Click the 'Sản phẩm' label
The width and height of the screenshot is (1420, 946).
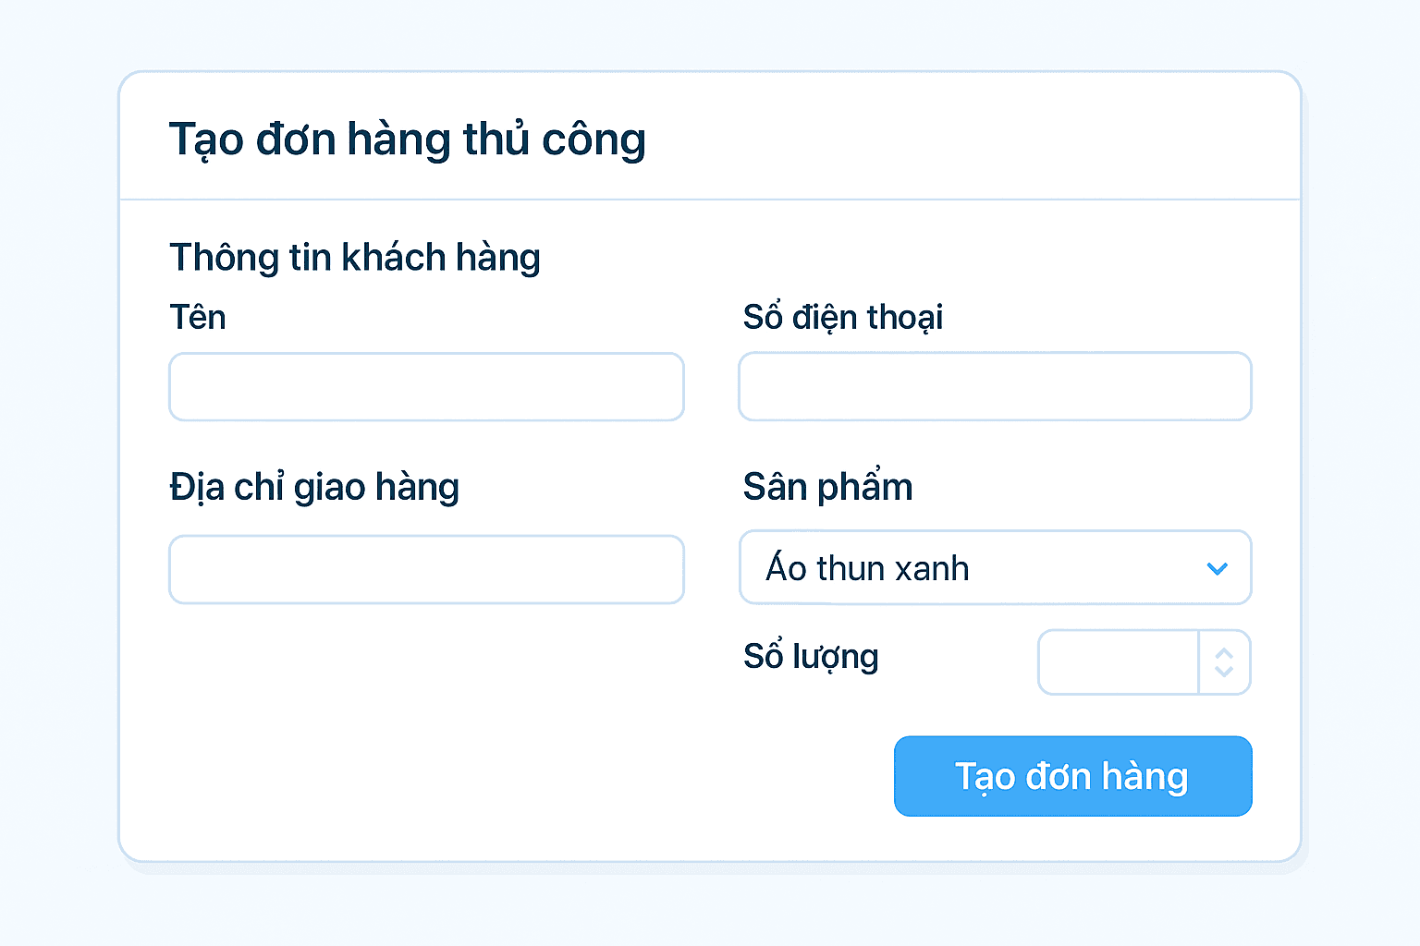pos(827,487)
